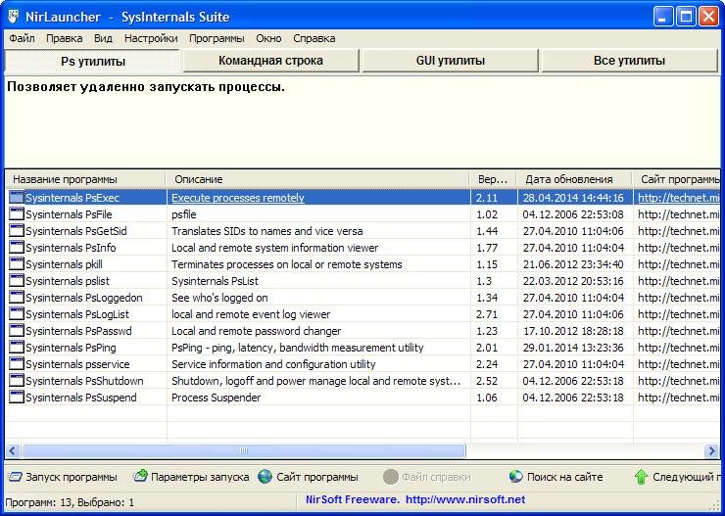Click the Параметры запуска toolbar icon
The width and height of the screenshot is (725, 516).
(140, 476)
